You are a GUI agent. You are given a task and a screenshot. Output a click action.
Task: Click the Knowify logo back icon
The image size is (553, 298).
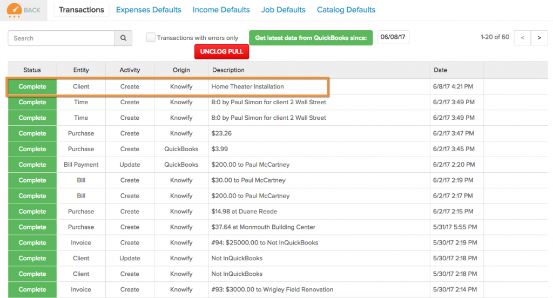coord(14,10)
